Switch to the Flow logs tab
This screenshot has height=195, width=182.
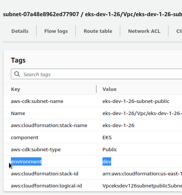[56, 31]
